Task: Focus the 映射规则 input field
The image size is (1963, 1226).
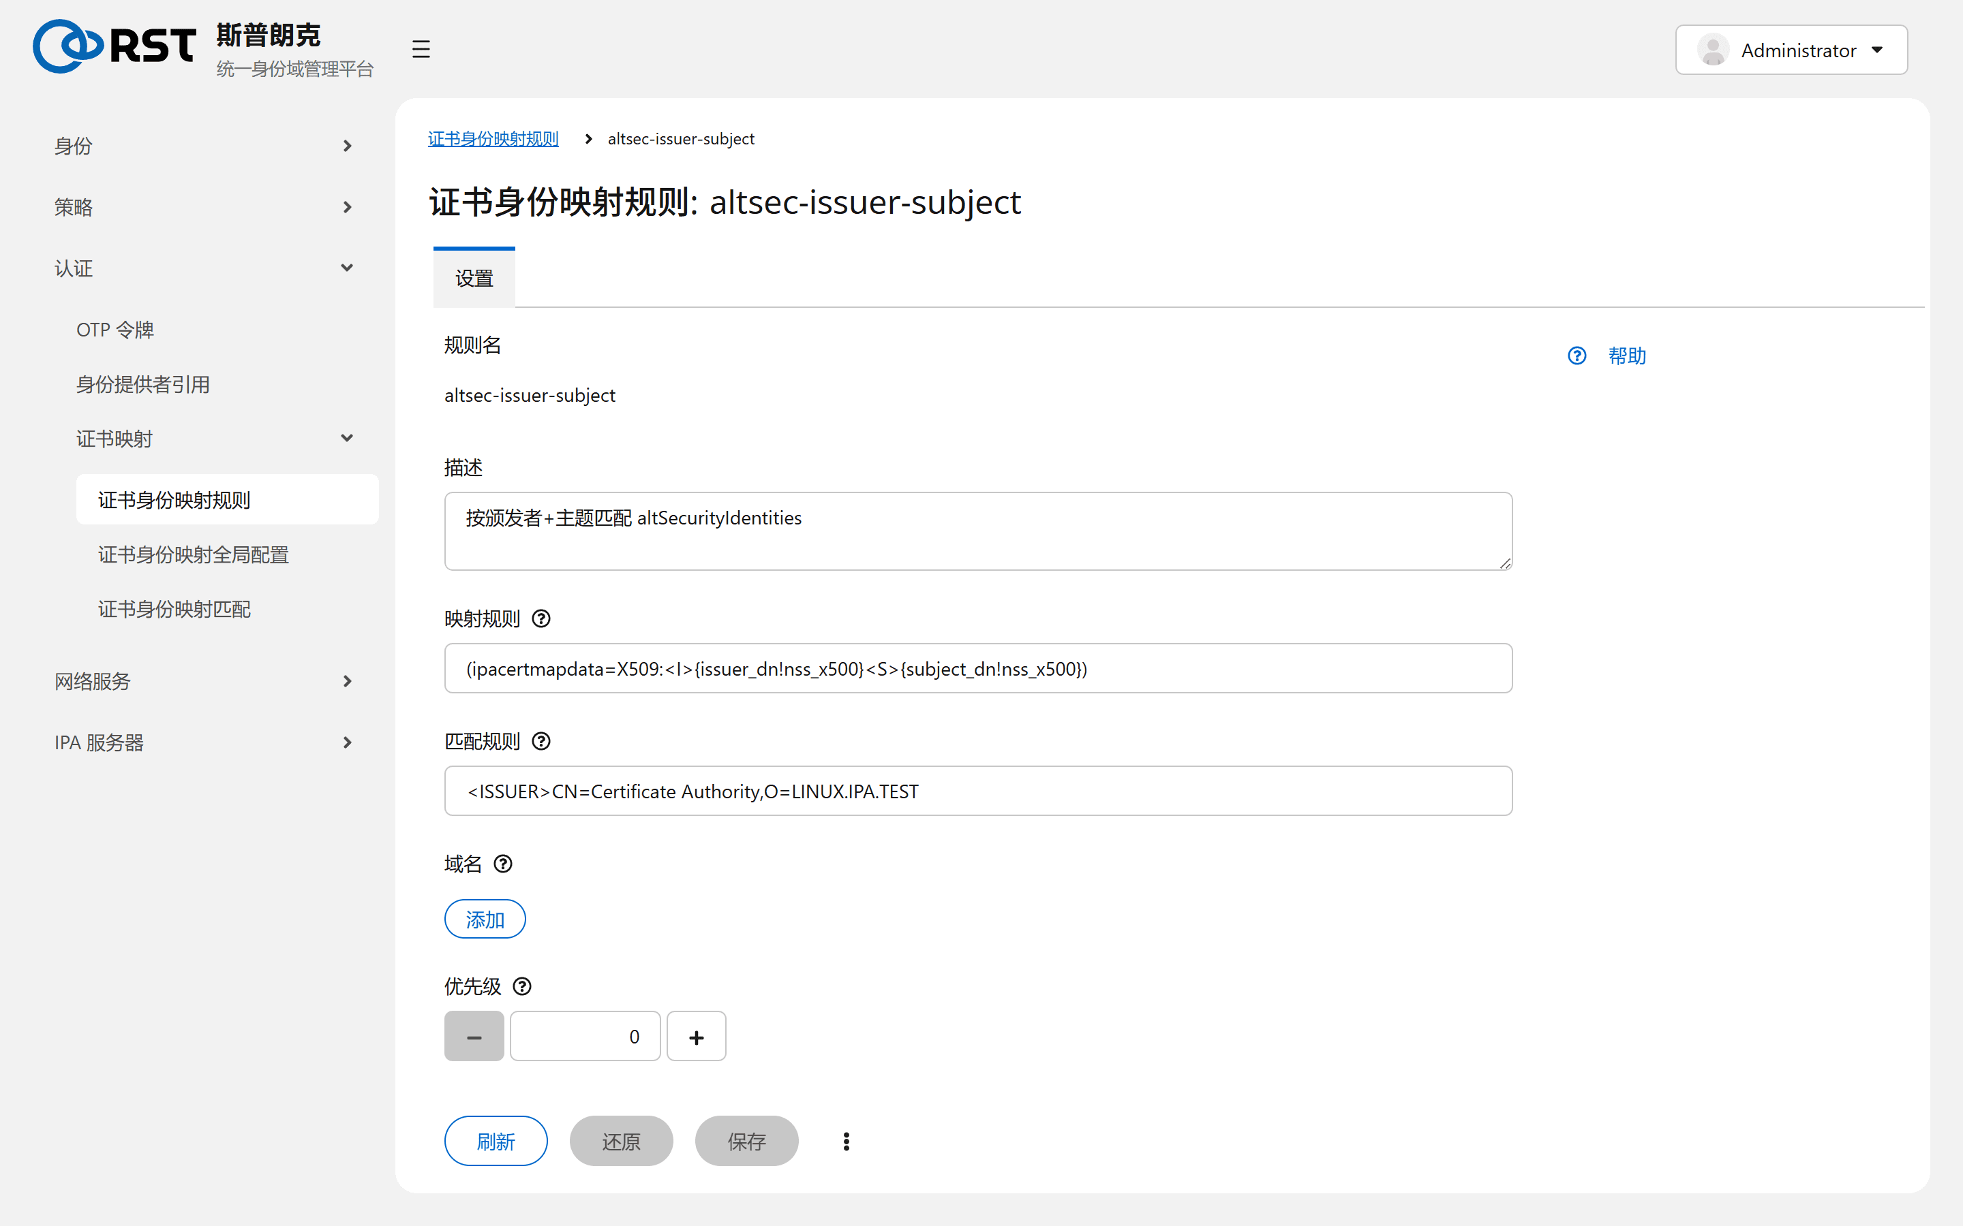Action: point(978,668)
